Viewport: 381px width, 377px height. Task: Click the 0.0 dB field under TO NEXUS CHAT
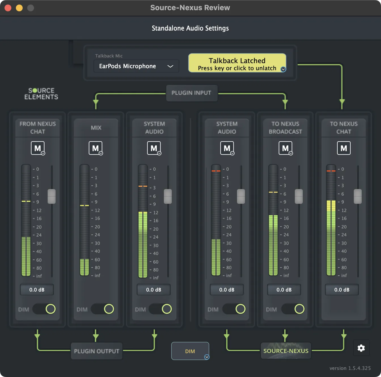click(342, 290)
